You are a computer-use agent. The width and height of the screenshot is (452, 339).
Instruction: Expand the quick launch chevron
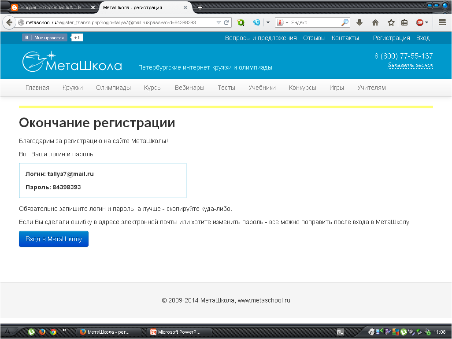[64, 330]
